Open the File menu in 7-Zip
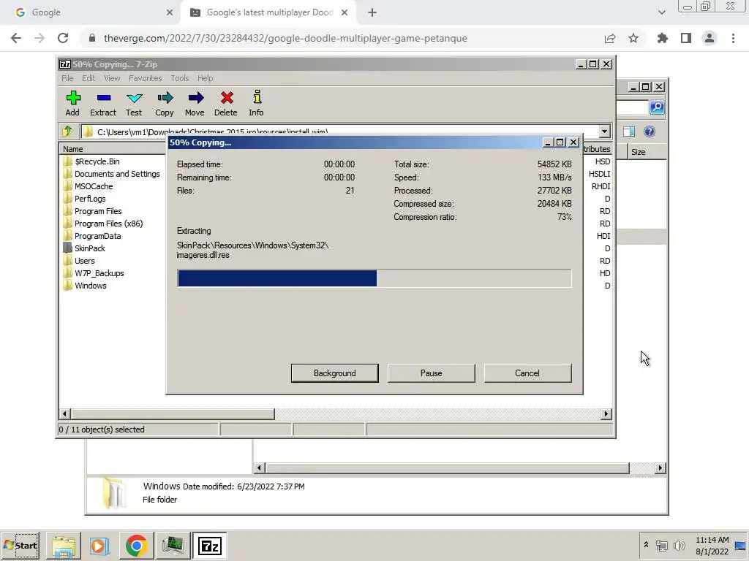Screen dimensions: 749x561 point(67,78)
